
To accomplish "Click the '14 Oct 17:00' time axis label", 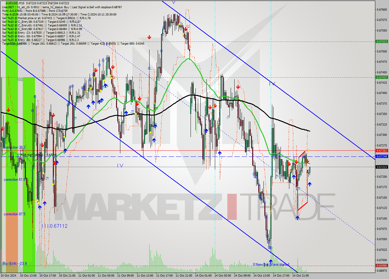I will click(281, 276).
